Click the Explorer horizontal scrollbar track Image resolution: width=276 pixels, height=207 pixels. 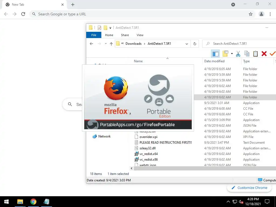[x=205, y=168]
